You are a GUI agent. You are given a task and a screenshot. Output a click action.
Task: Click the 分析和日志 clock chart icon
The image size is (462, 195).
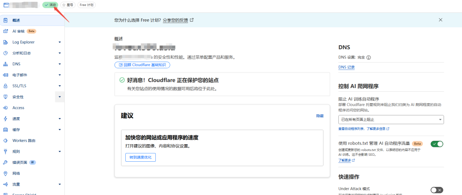pos(5,53)
